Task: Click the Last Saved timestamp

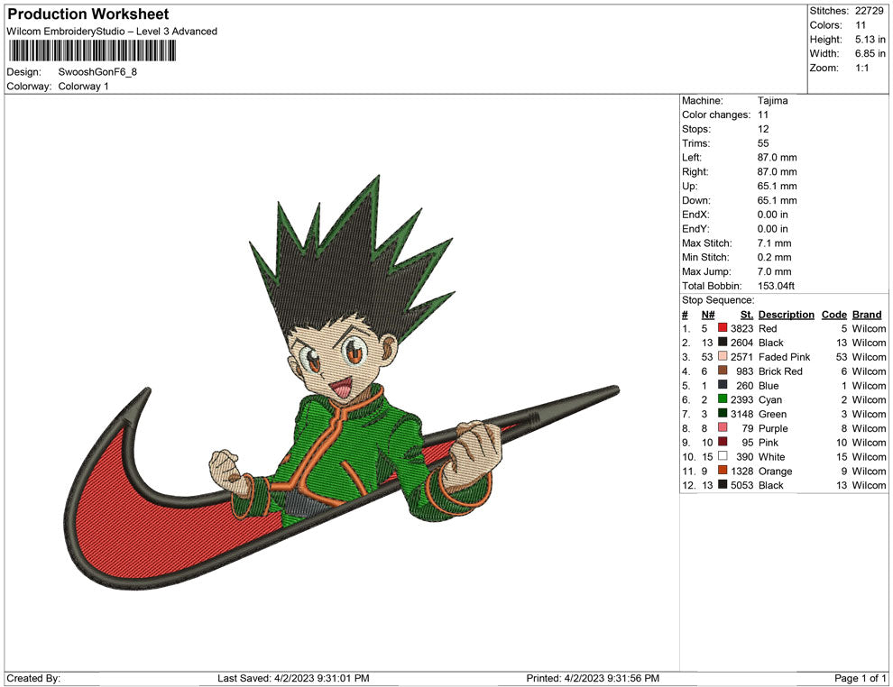Action: tap(293, 678)
